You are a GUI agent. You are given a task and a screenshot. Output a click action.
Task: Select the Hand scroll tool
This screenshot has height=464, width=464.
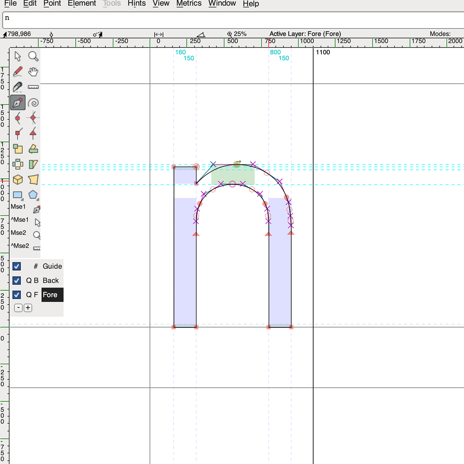pyautogui.click(x=33, y=72)
